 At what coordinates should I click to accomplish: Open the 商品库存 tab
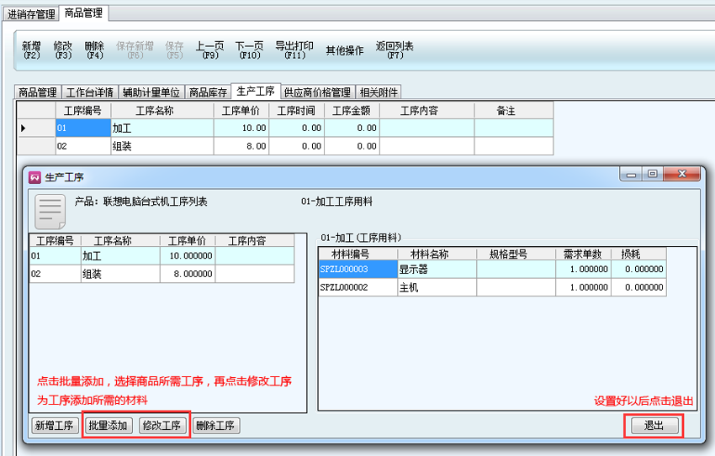(208, 92)
